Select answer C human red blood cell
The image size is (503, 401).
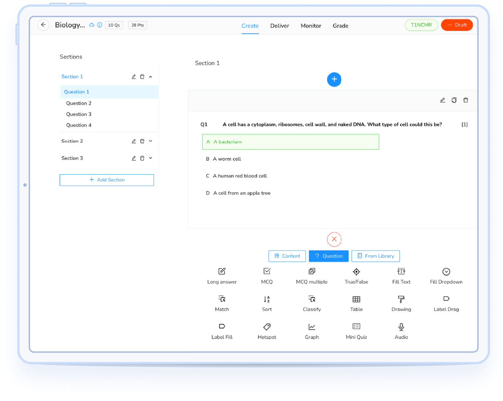[236, 176]
